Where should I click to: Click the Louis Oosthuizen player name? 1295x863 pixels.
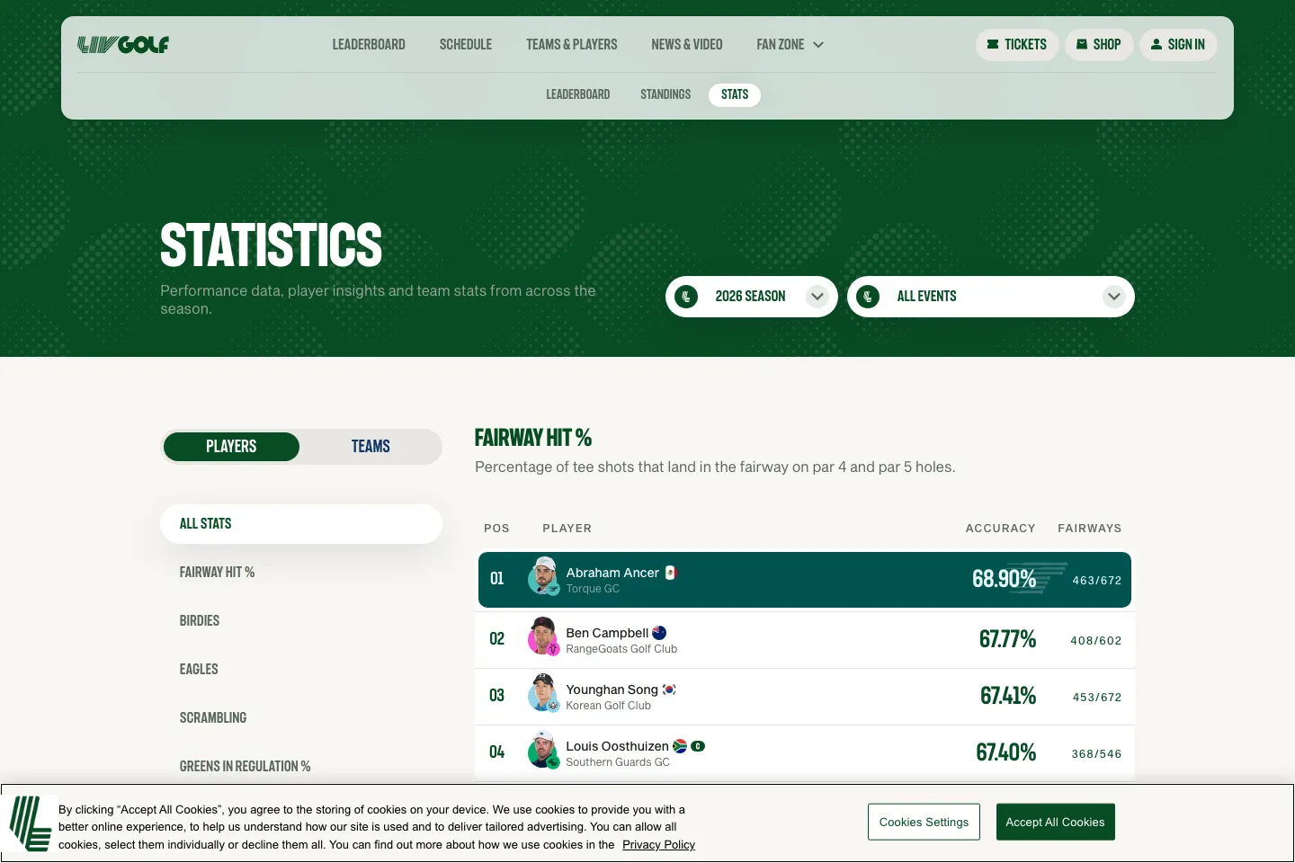point(617,746)
